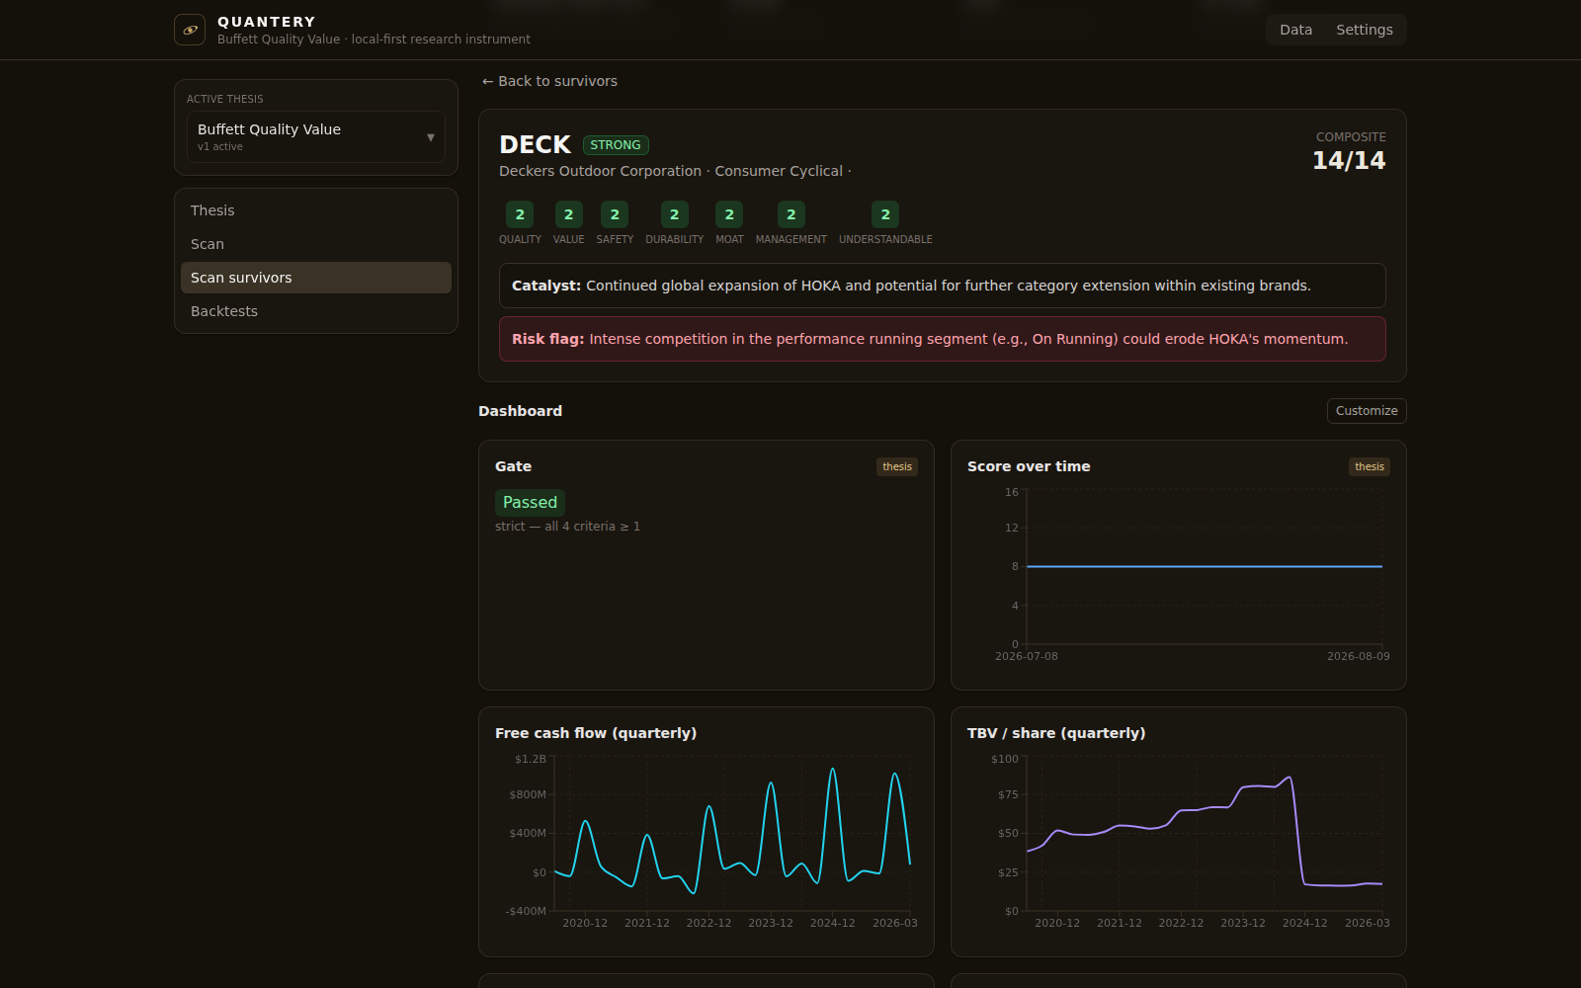
Task: Go back to survivors list
Action: pyautogui.click(x=549, y=81)
